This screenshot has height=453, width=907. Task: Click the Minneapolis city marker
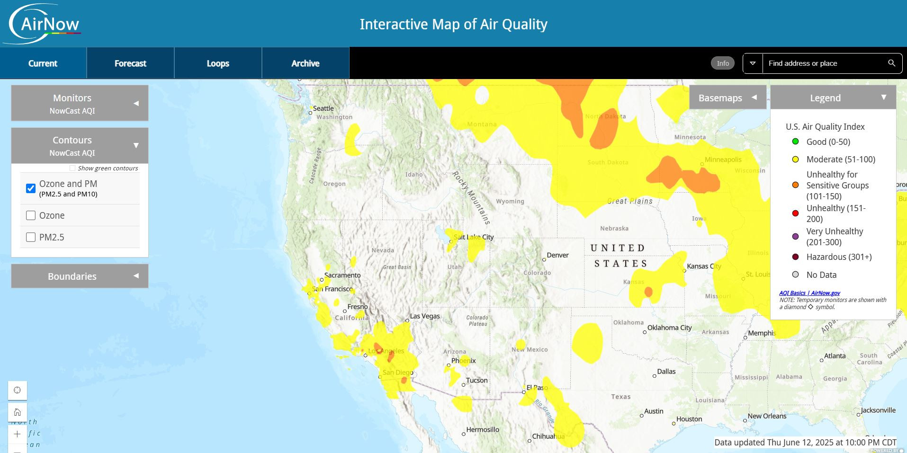point(702,164)
